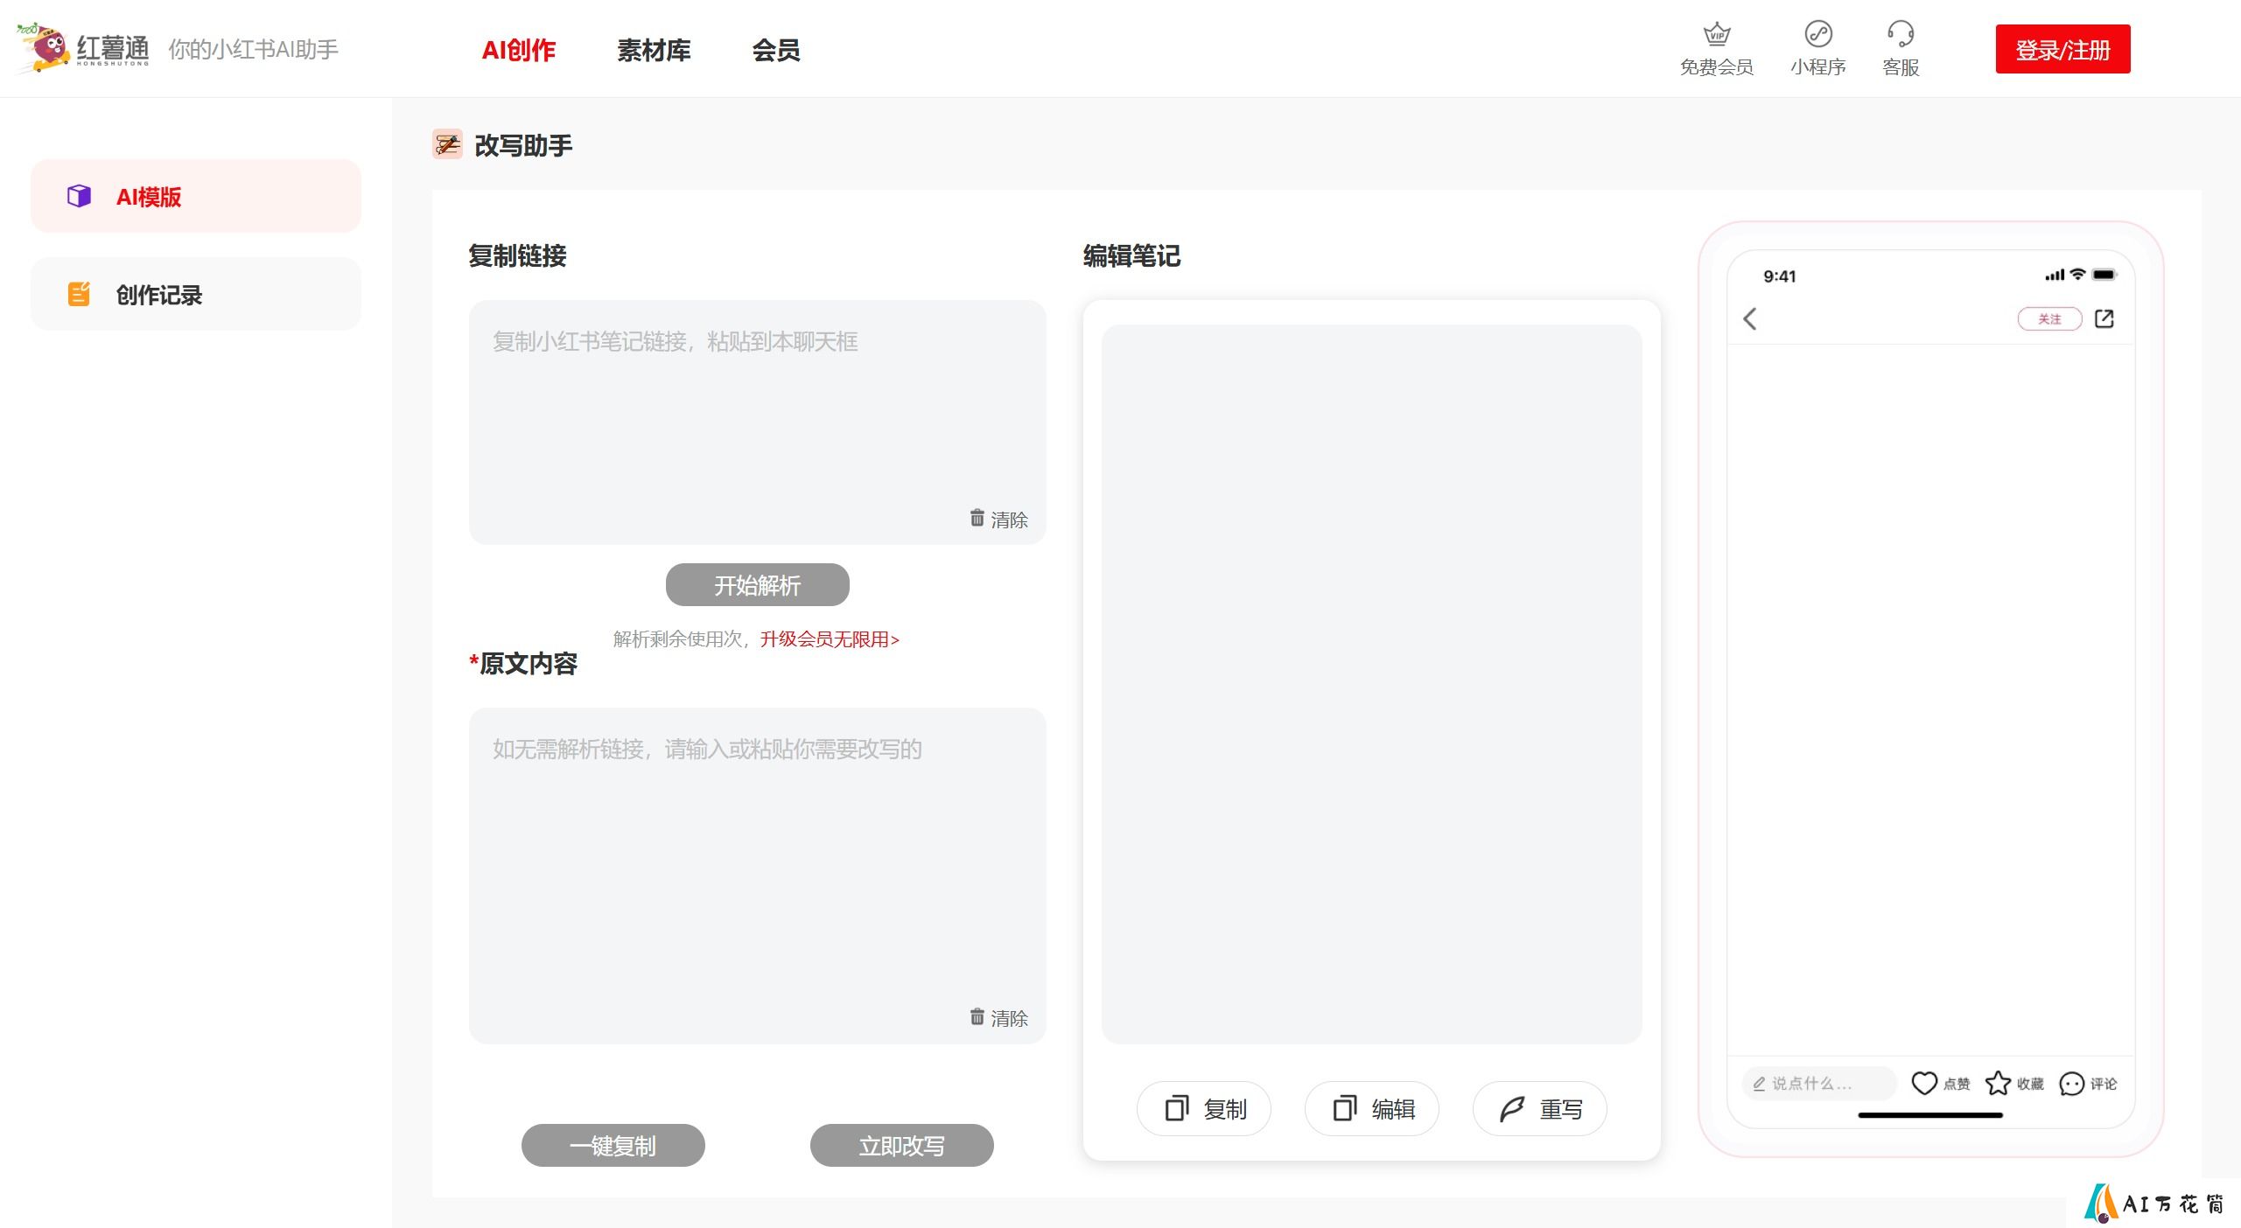Click the 重写 feather button
The image size is (2241, 1228).
click(1540, 1108)
